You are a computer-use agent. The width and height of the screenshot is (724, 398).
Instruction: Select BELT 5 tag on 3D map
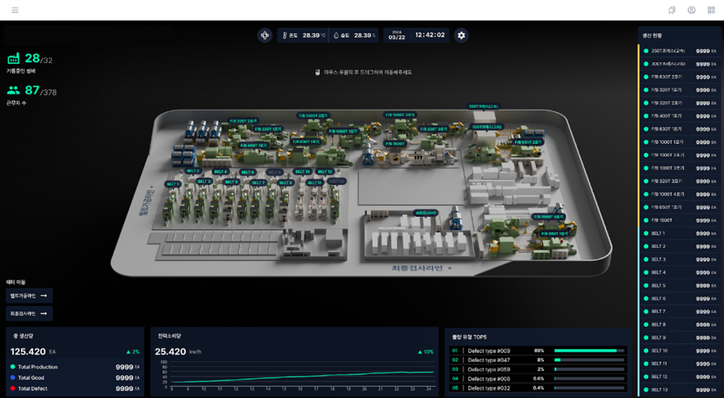231,182
